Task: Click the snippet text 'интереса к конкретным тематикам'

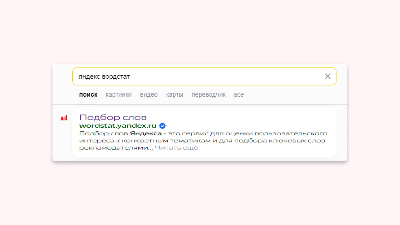Action: tap(145, 141)
